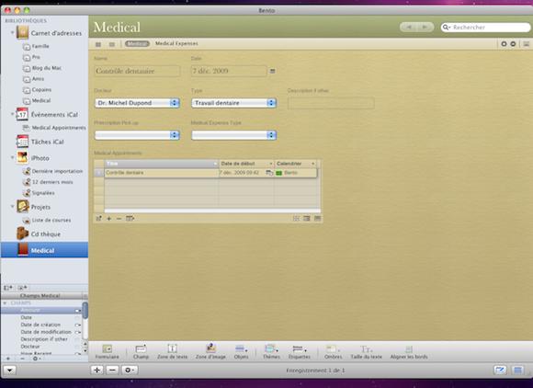This screenshot has width=533, height=388.
Task: Go to the next record arrow
Action: (x=425, y=28)
